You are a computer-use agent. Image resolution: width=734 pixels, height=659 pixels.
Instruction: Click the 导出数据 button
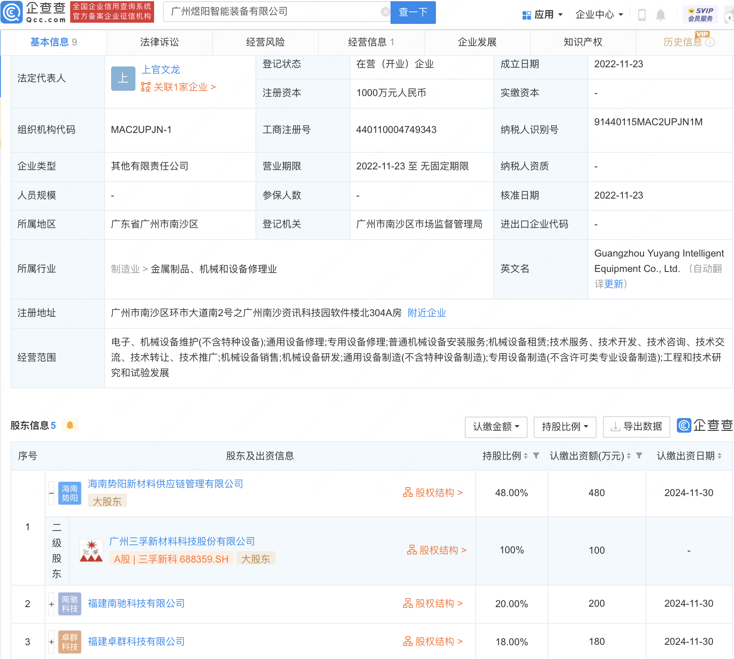(x=636, y=427)
